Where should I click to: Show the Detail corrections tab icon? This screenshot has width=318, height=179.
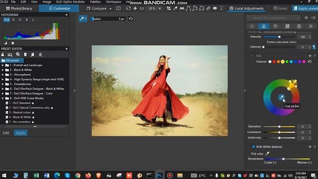pos(275,26)
